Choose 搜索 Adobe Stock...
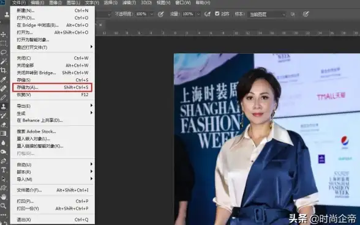Viewport: 360px width, 225px height. coord(53,131)
